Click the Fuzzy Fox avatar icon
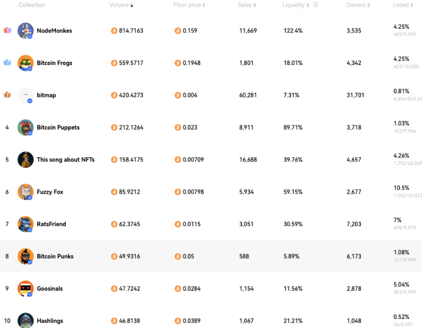The width and height of the screenshot is (422, 328). (x=25, y=192)
